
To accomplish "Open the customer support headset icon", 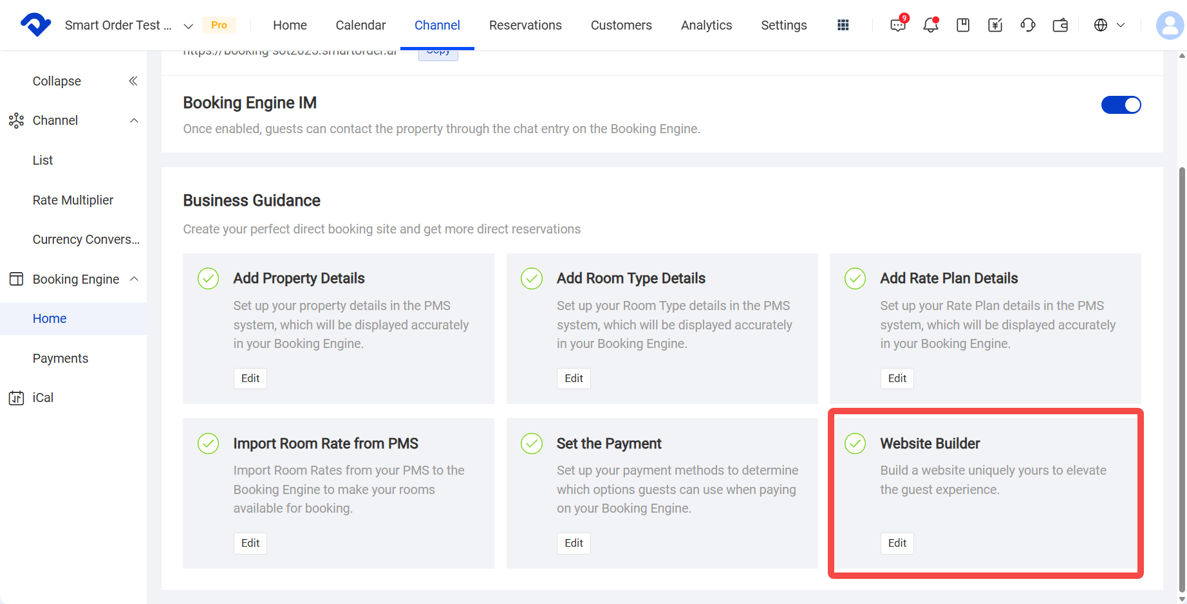I will click(1028, 25).
